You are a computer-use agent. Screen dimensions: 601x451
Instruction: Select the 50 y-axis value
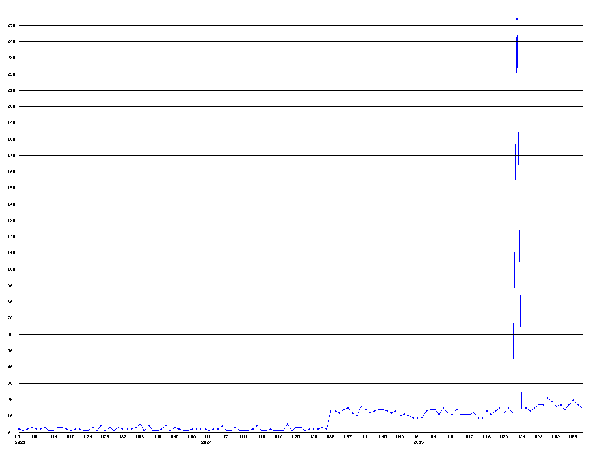click(10, 351)
